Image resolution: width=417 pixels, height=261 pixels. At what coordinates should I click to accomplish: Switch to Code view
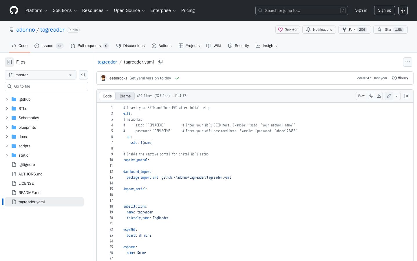[107, 96]
